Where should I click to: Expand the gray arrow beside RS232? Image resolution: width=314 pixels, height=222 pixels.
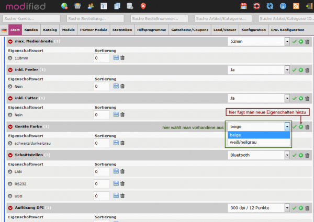coord(10,184)
